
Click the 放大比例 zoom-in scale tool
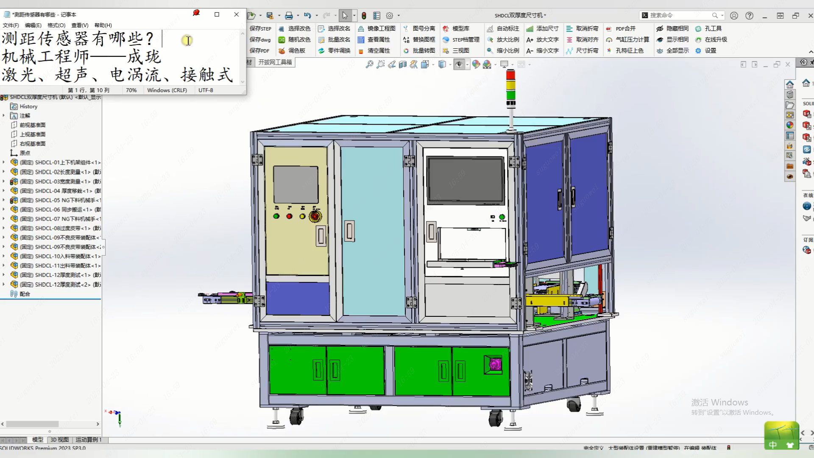pyautogui.click(x=503, y=39)
